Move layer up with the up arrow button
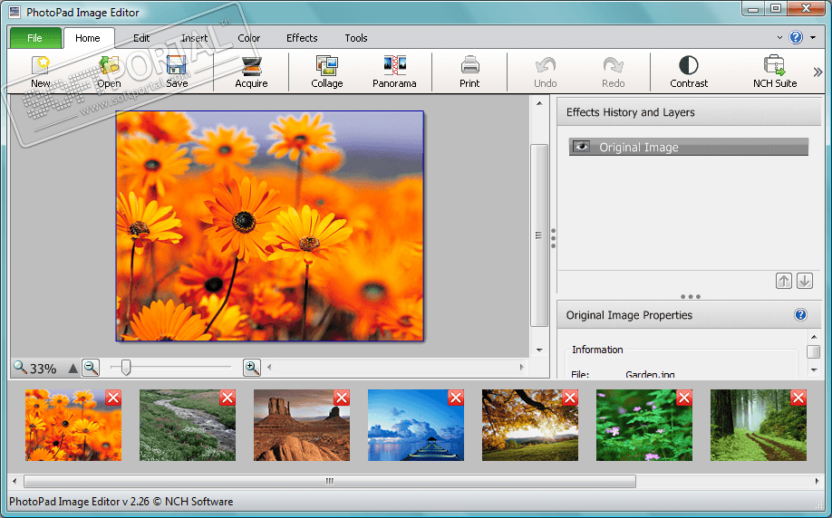Viewport: 832px width, 518px height. (x=784, y=281)
